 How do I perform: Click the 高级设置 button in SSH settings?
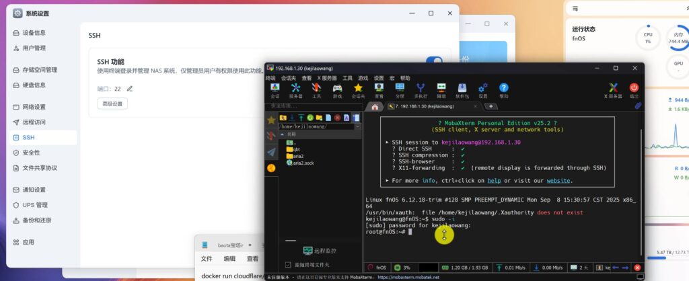pyautogui.click(x=112, y=104)
